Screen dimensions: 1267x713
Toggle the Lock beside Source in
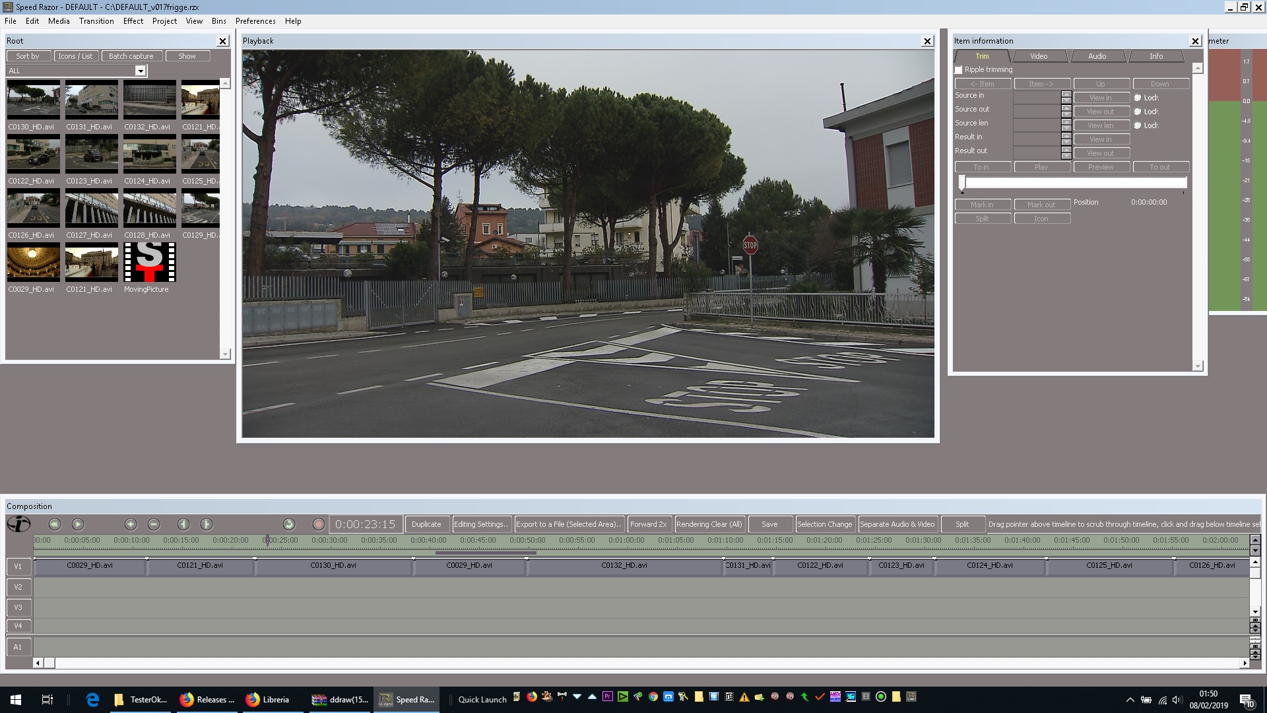[x=1138, y=97]
